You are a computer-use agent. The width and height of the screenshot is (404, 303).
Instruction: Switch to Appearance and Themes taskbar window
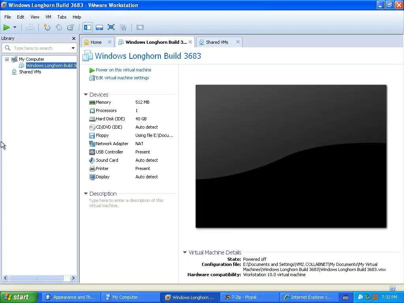[x=71, y=297]
